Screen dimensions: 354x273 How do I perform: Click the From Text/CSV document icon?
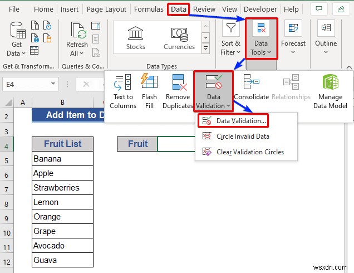tap(35, 25)
